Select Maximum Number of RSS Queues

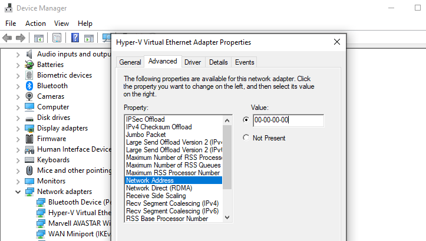[x=173, y=165]
